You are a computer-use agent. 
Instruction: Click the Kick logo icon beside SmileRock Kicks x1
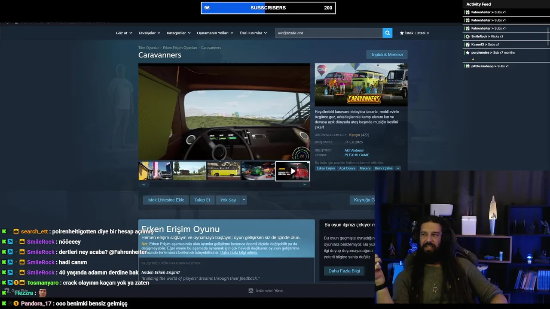click(x=467, y=36)
